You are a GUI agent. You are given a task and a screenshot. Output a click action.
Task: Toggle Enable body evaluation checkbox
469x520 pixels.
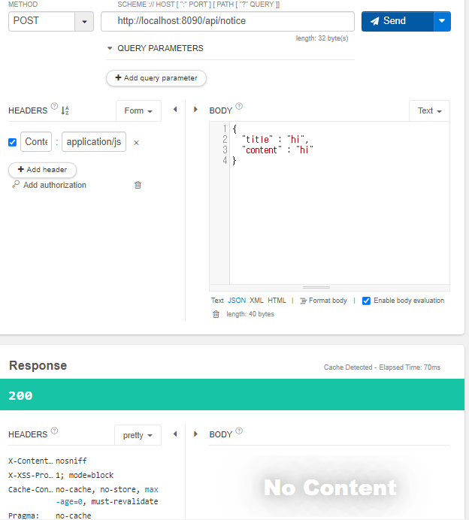[x=366, y=301]
